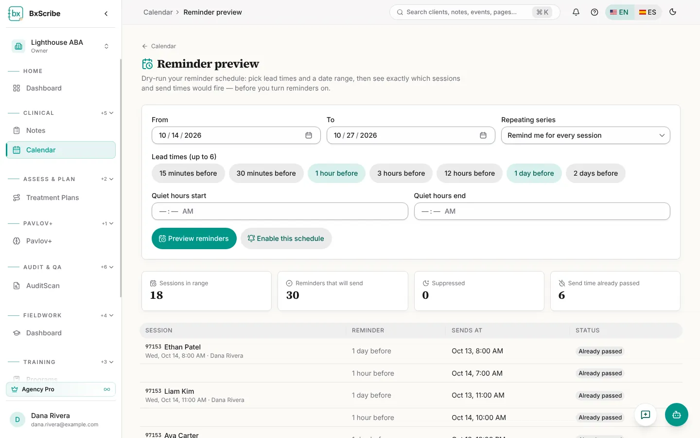Click Enable this schedule button

[x=286, y=238]
